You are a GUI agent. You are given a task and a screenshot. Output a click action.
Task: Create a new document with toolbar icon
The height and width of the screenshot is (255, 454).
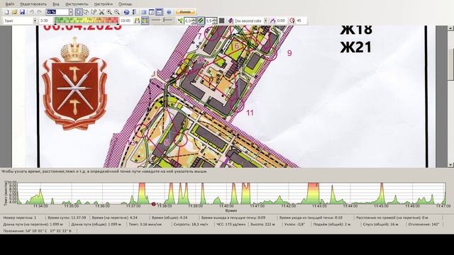point(6,12)
